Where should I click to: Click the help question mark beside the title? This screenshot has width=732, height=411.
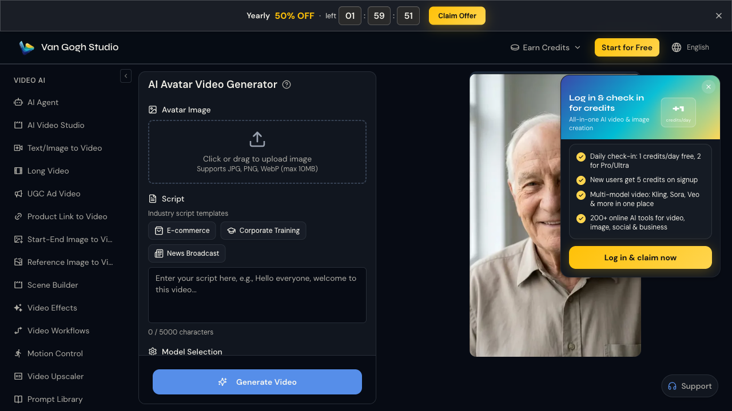point(287,84)
